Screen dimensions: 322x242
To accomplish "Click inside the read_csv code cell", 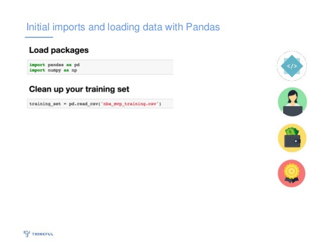I will pyautogui.click(x=100, y=104).
